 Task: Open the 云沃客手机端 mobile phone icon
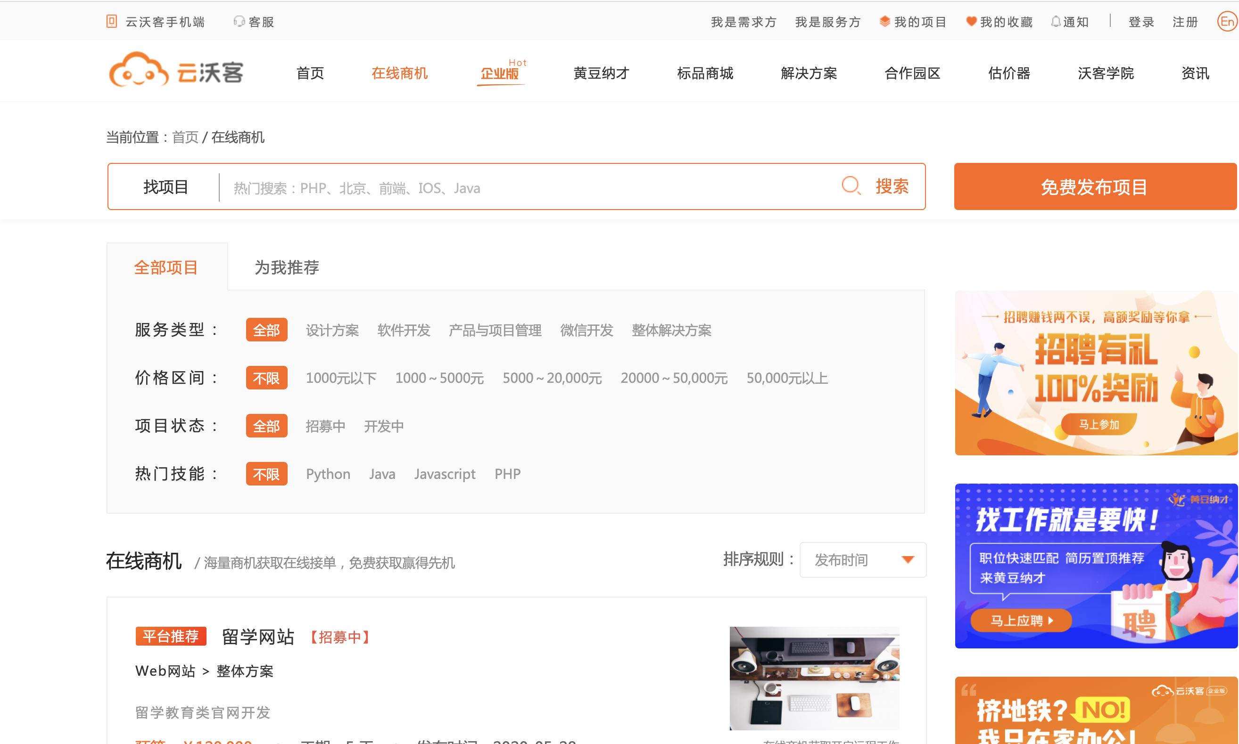[x=111, y=21]
